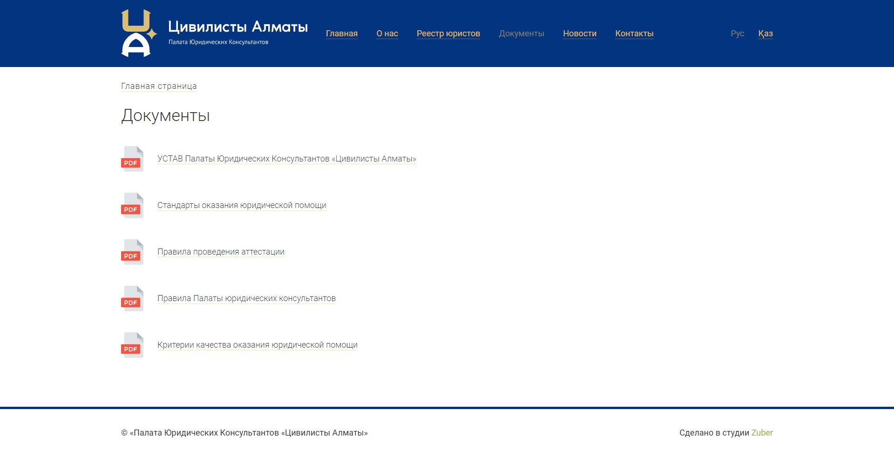This screenshot has width=894, height=457.
Task: Navigate to Новости section
Action: click(x=579, y=34)
